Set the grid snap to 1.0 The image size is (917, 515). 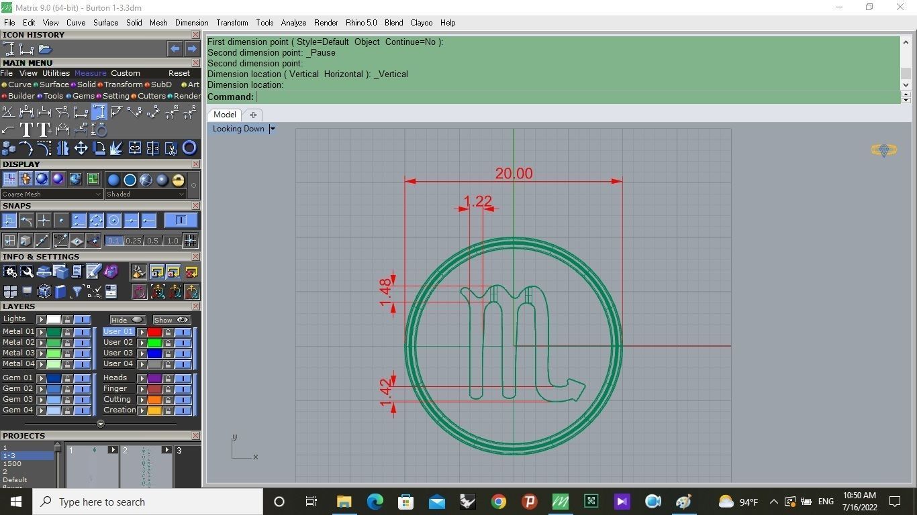pos(173,241)
